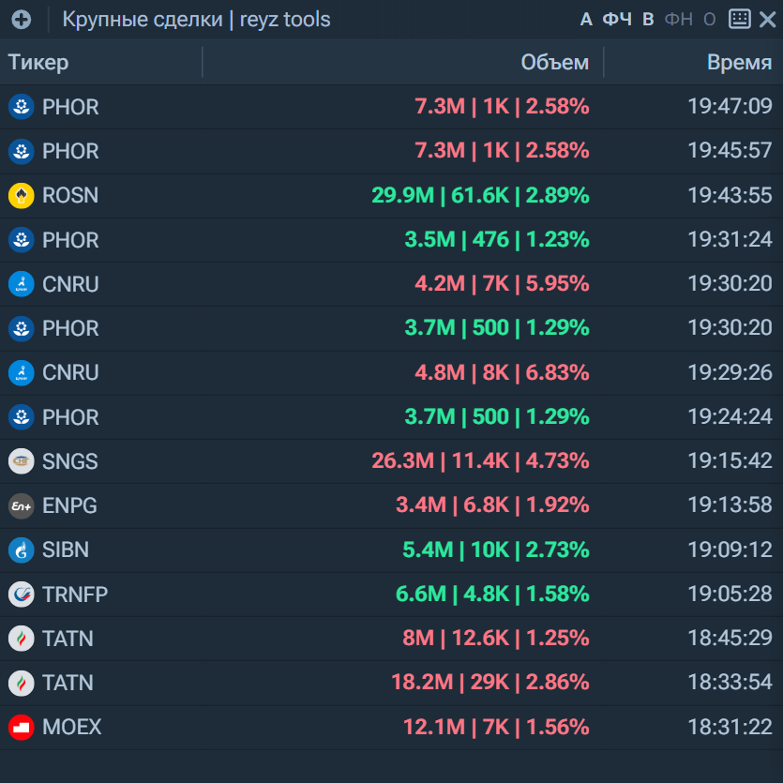Click volume 4.8M | 8K | 6.83%
The width and height of the screenshot is (783, 783).
coord(502,372)
